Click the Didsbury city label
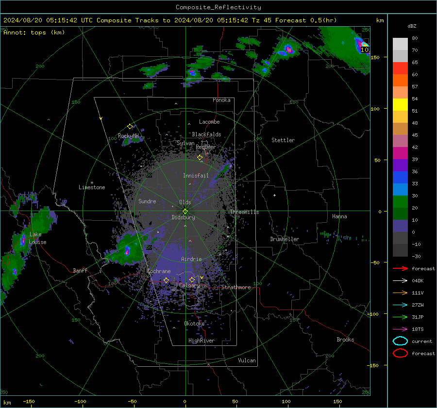 tap(183, 217)
